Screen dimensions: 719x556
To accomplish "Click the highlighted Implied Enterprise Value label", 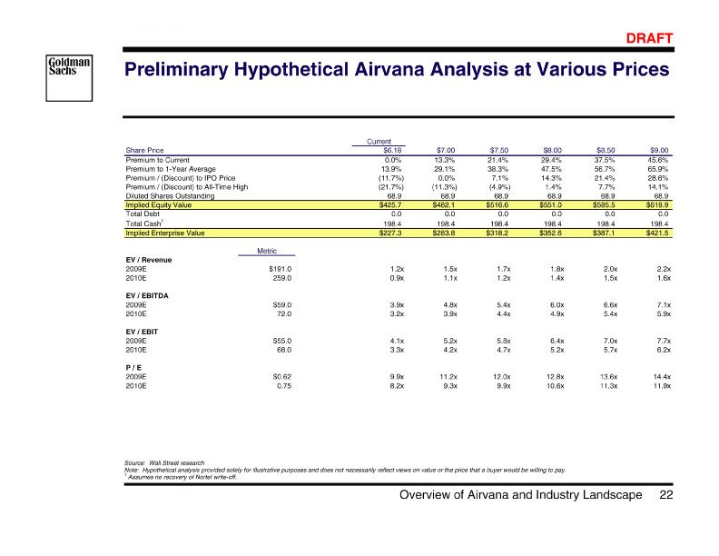I will click(x=164, y=233).
